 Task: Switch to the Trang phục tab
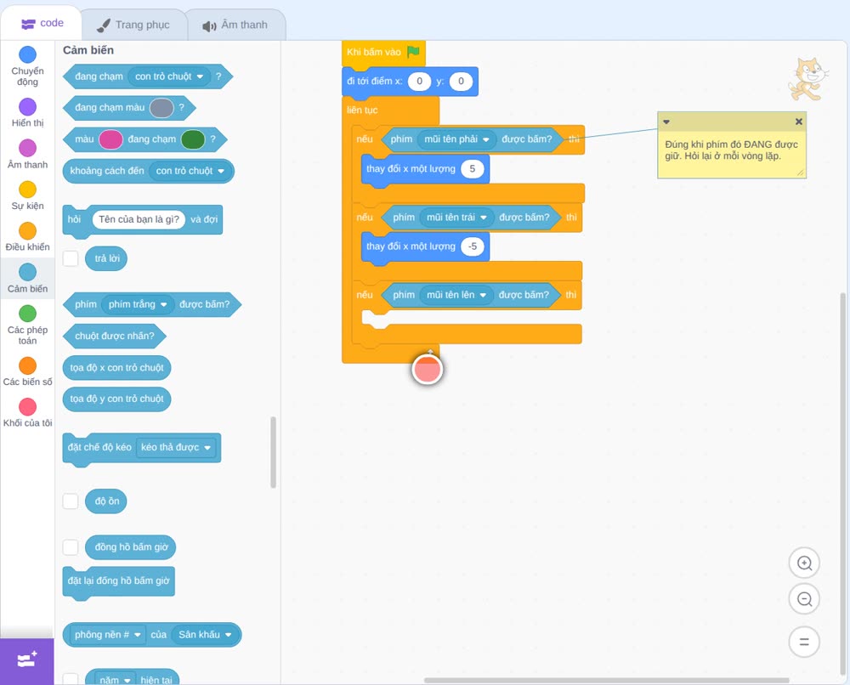133,25
